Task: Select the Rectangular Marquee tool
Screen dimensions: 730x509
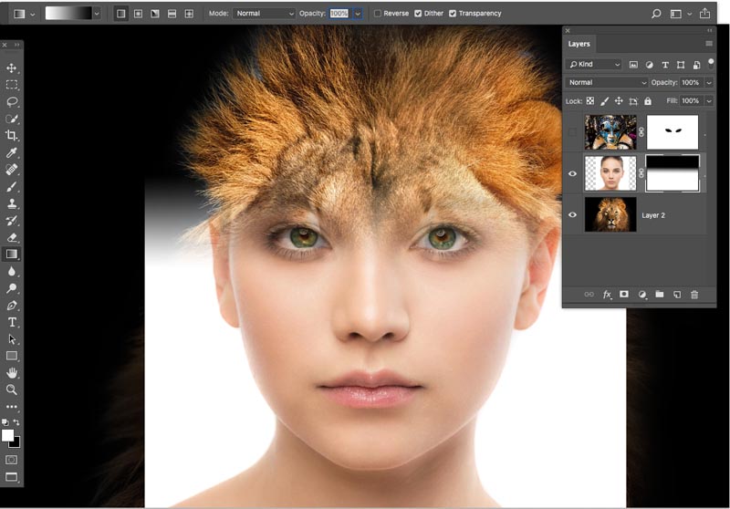Action: tap(12, 85)
